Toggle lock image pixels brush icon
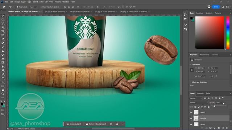The image size is (232, 130). (x=199, y=107)
